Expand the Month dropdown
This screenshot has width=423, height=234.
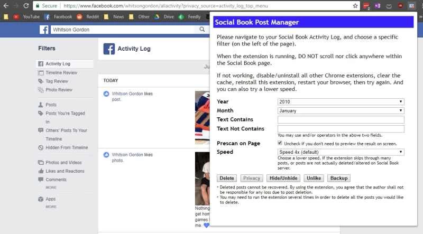pos(341,110)
